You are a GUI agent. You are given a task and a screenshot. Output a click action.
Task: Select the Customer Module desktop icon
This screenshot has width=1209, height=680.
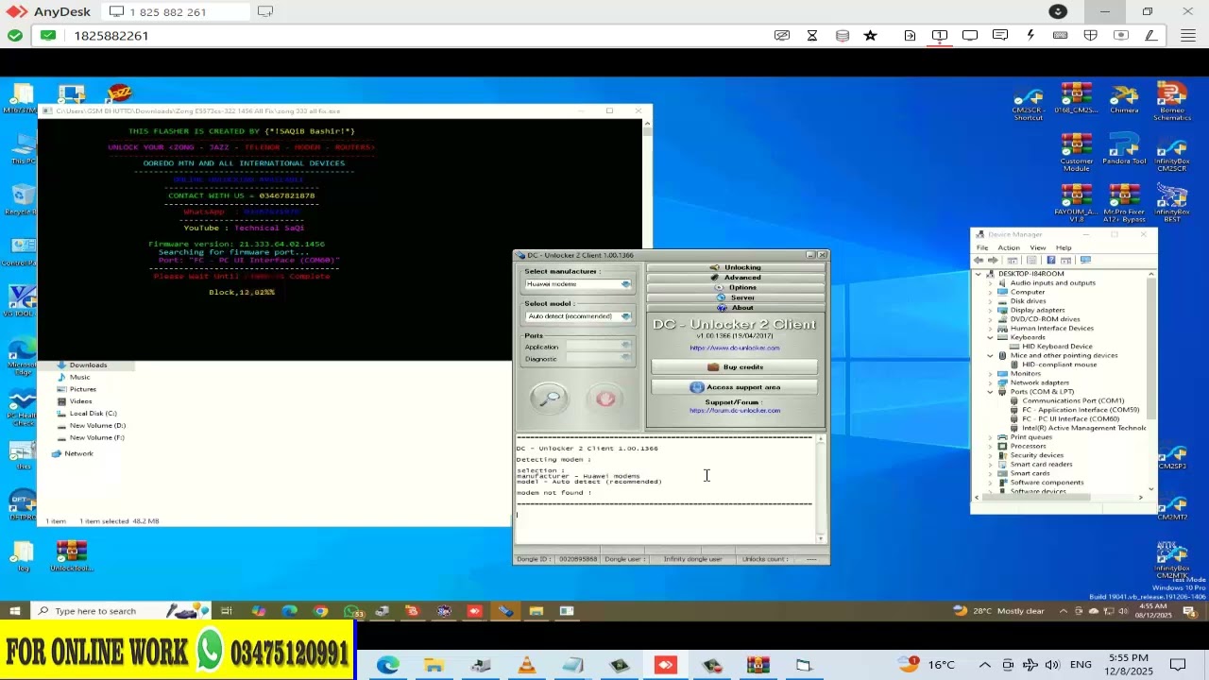(1076, 152)
